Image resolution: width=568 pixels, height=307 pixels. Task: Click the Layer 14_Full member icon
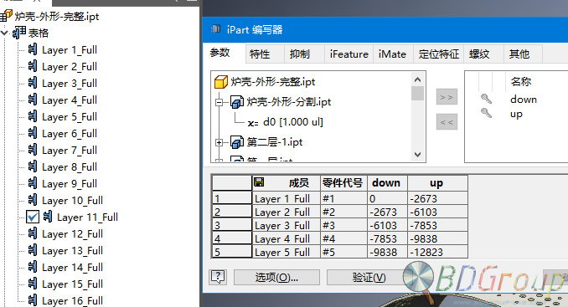[33, 267]
